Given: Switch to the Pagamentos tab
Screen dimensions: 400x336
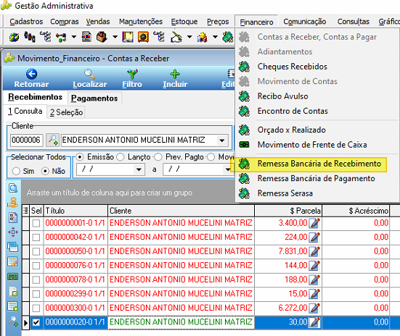Looking at the screenshot, I should [94, 98].
